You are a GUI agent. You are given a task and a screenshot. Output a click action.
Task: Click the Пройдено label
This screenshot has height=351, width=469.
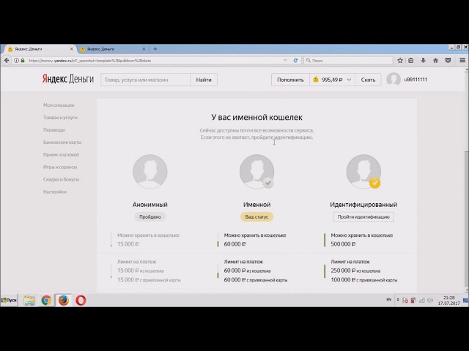149,217
